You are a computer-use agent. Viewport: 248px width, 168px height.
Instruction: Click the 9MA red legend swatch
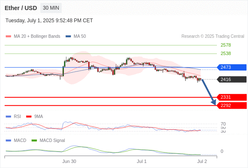click(x=29, y=117)
